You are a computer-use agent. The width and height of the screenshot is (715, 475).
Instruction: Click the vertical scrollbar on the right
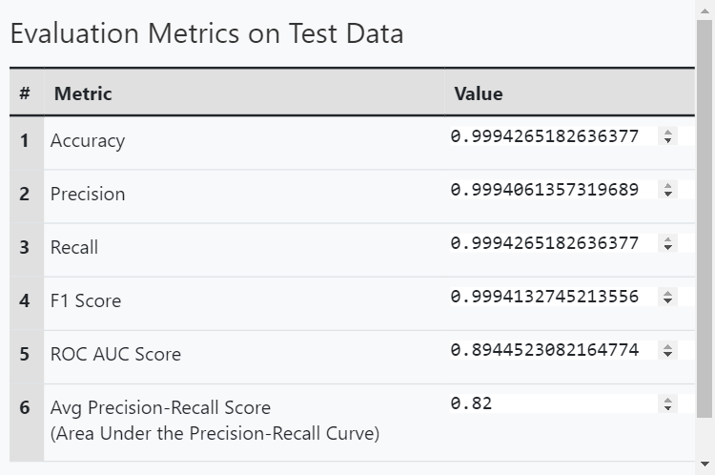705,219
